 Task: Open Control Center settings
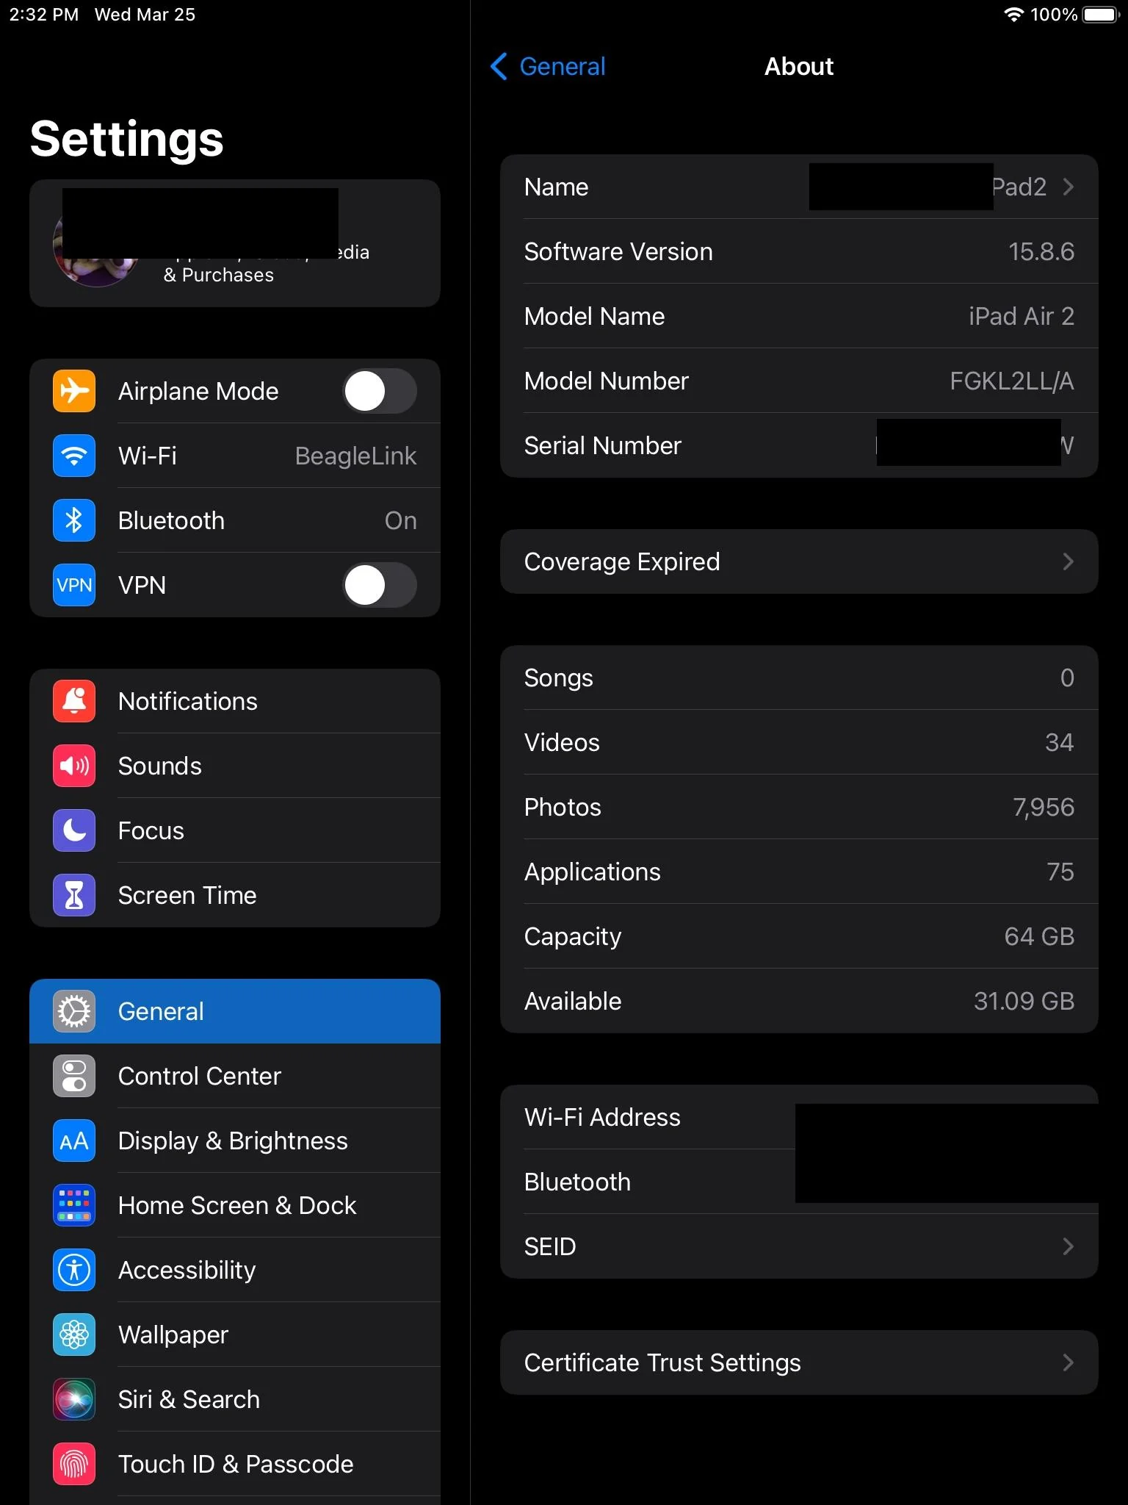[x=235, y=1076]
